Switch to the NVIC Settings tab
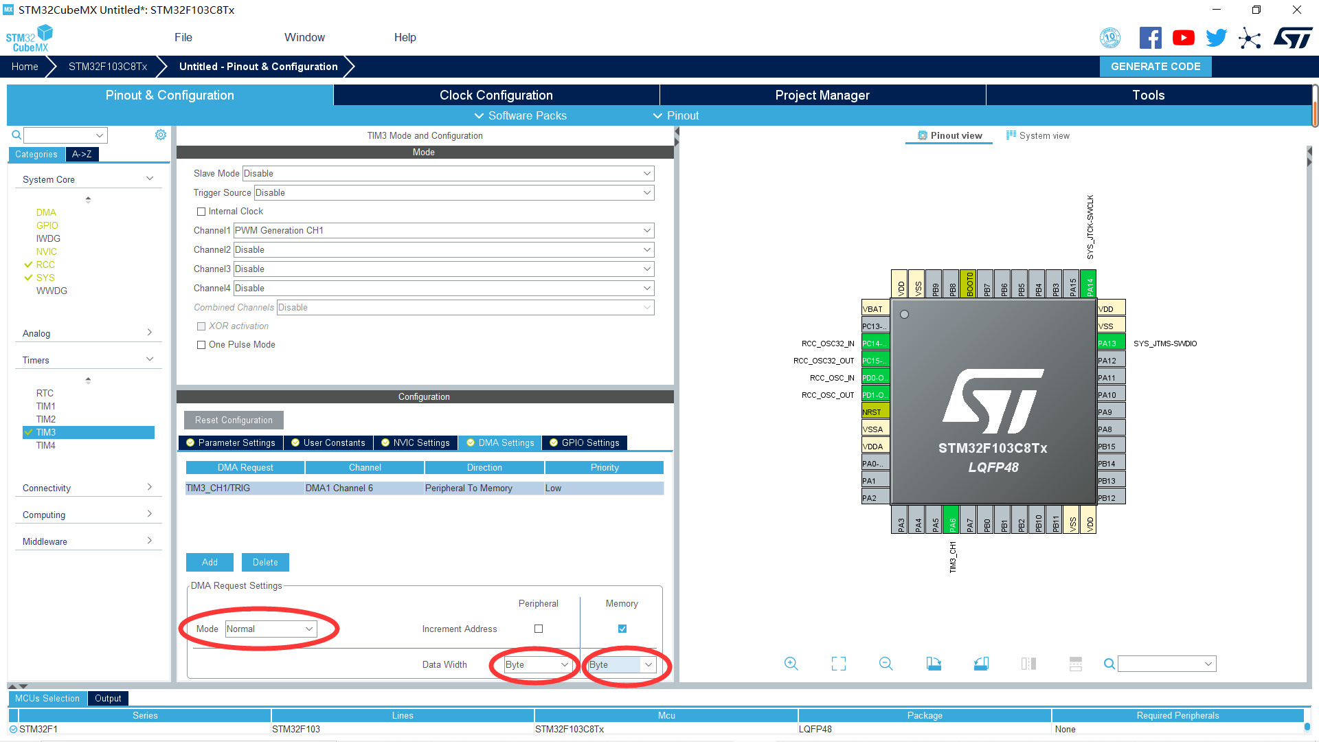 416,442
